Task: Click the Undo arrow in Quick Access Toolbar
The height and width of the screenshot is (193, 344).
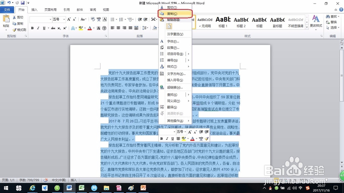Action: [x=9, y=3]
